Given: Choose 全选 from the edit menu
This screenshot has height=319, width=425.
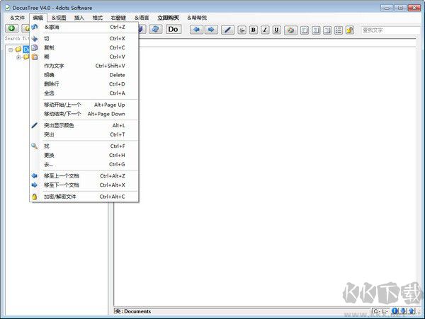Looking at the screenshot, I should [x=49, y=93].
